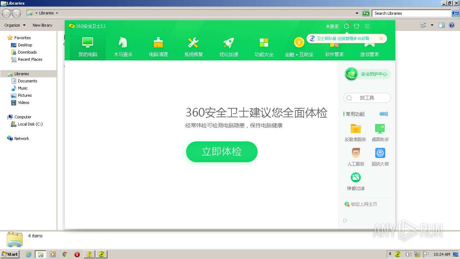Click the 找工具 search field

(367, 98)
